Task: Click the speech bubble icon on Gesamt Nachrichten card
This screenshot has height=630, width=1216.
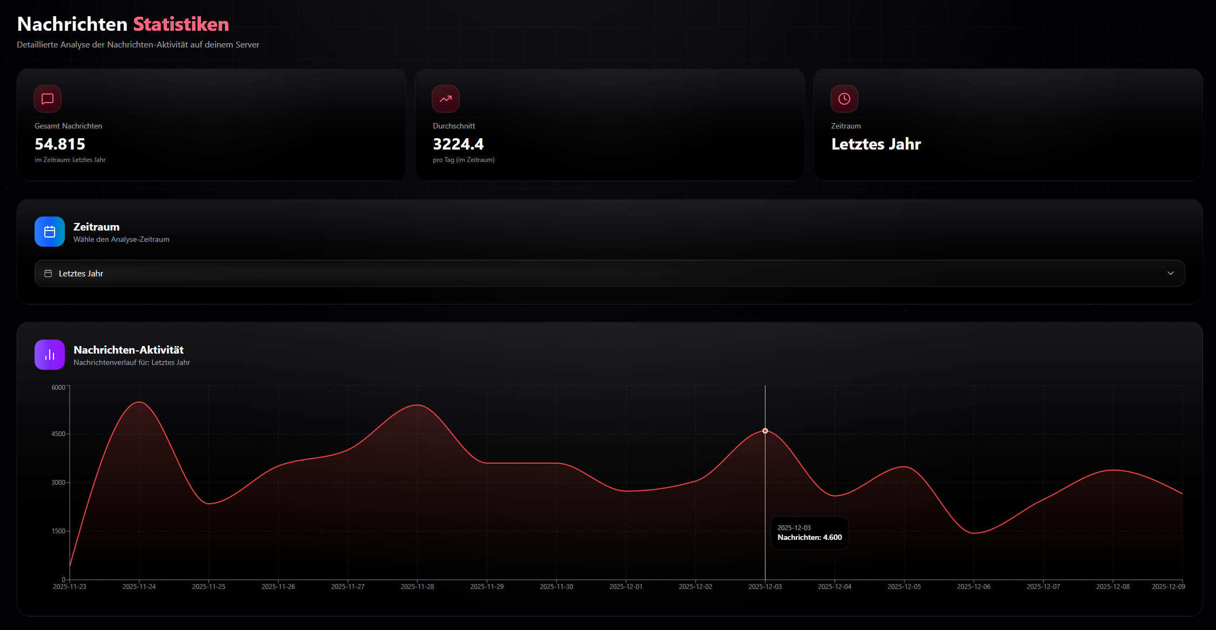Action: point(48,99)
